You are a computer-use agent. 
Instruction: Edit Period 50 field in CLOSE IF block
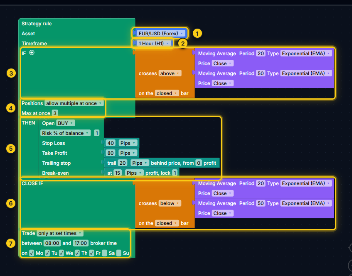click(261, 203)
